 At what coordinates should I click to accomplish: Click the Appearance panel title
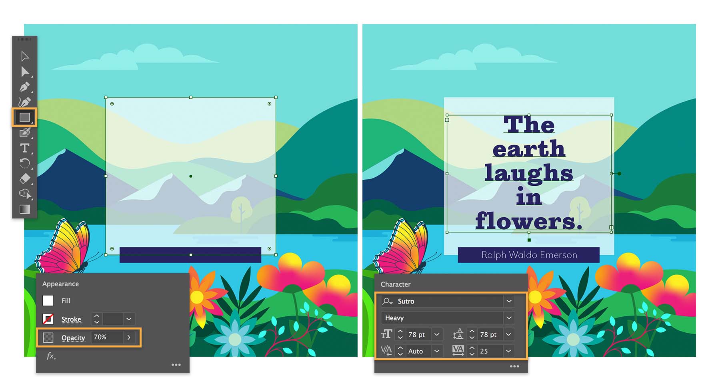click(60, 284)
